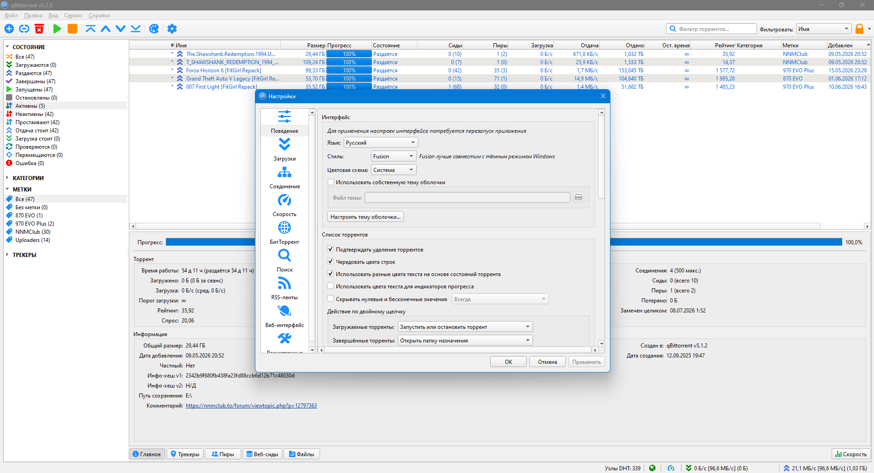Open the Язык dropdown showing Русский
The height and width of the screenshot is (473, 874).
pos(381,143)
